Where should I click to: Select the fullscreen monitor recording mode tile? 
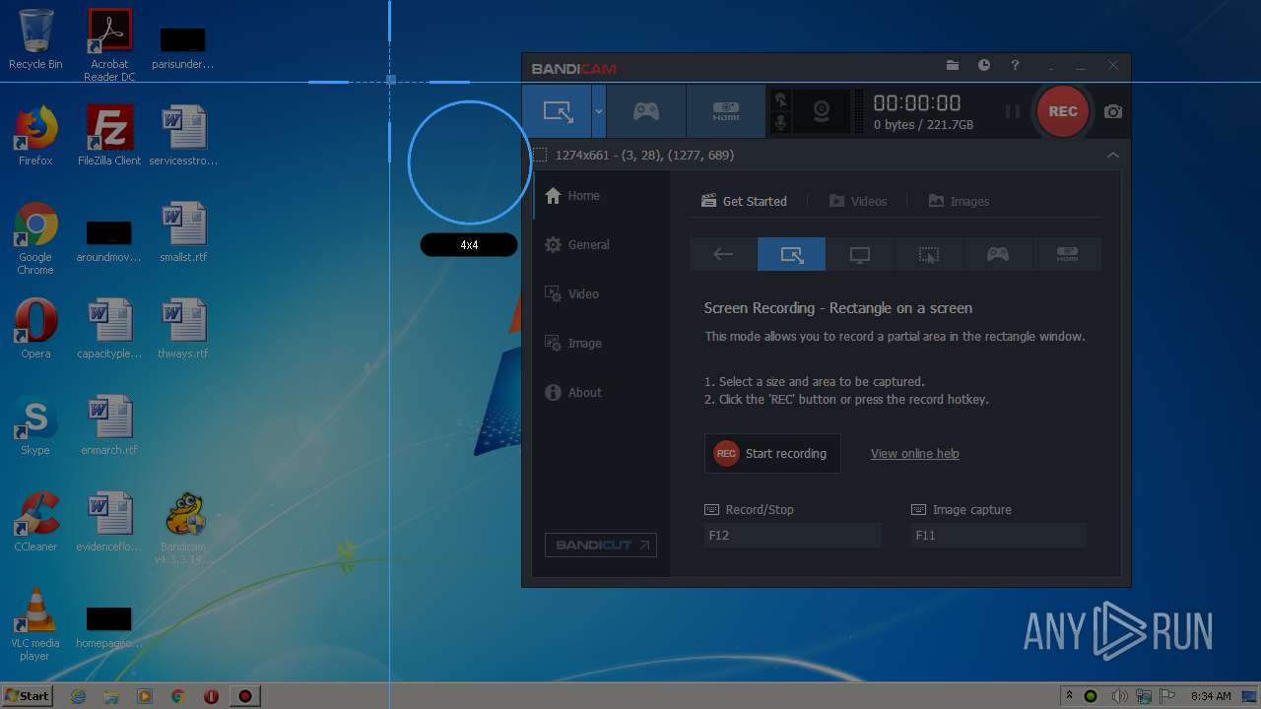pyautogui.click(x=860, y=254)
